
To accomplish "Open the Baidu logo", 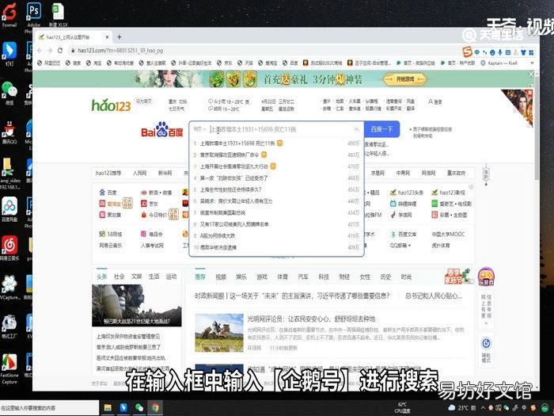I will tap(161, 130).
